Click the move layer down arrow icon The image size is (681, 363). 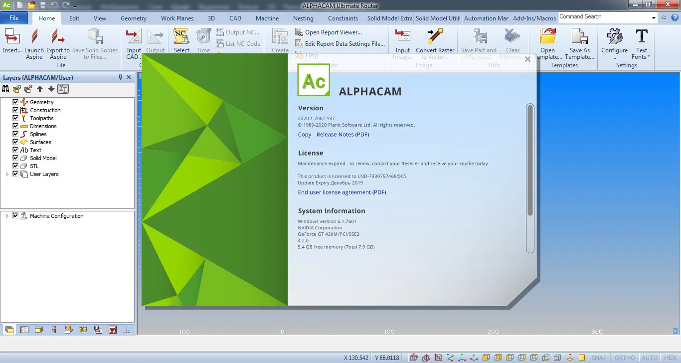point(51,89)
